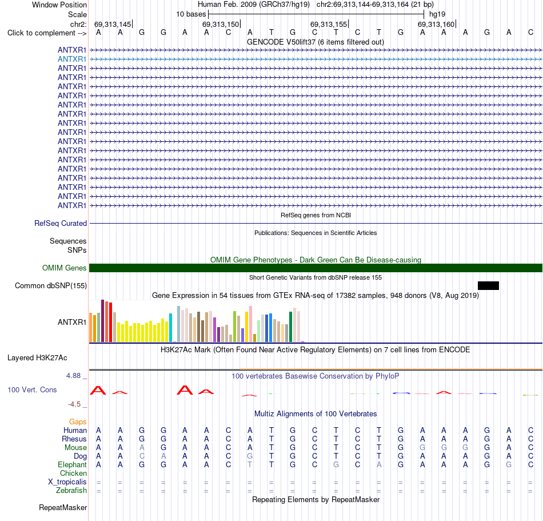Click the 'Click to complement -->' label

click(47, 33)
